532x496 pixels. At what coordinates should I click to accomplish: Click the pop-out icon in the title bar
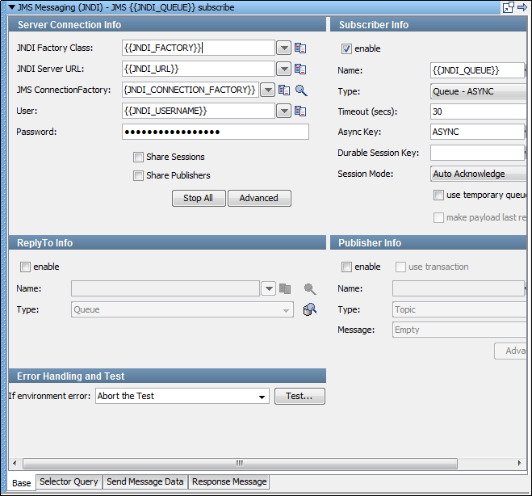coord(509,7)
